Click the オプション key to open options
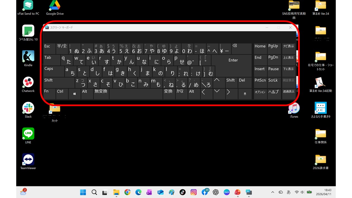 pos(260,94)
